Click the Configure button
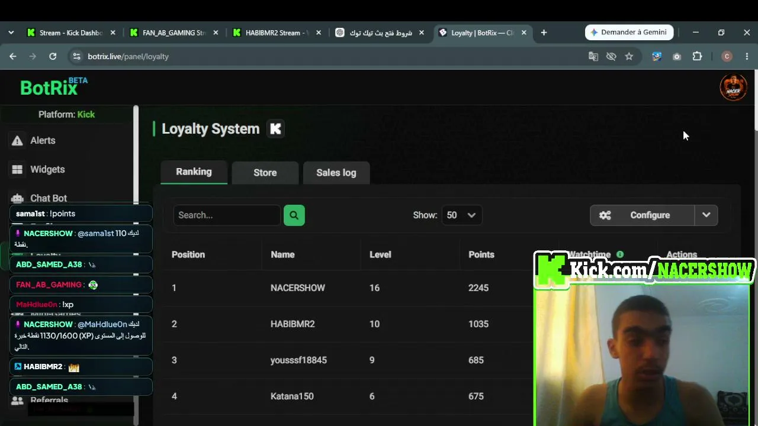The image size is (758, 426). (643, 215)
